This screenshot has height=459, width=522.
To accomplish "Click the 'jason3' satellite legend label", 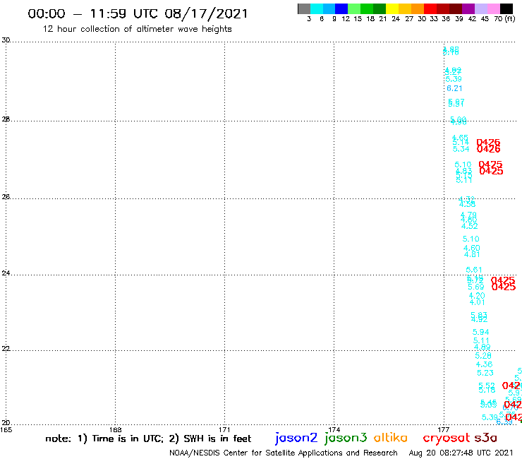I will (x=346, y=438).
